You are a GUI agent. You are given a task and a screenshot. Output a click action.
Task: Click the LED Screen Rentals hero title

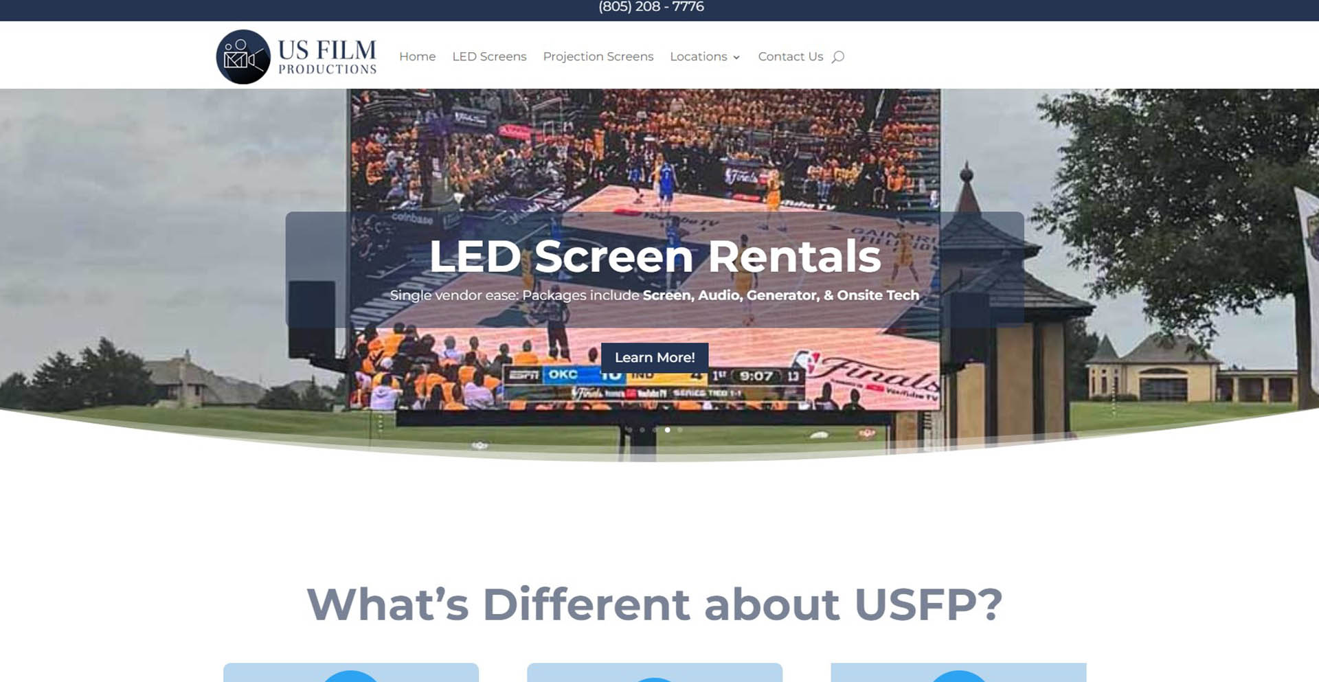click(655, 256)
